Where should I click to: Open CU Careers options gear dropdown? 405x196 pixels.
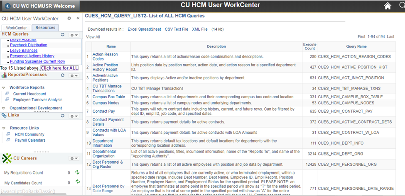coord(74,158)
